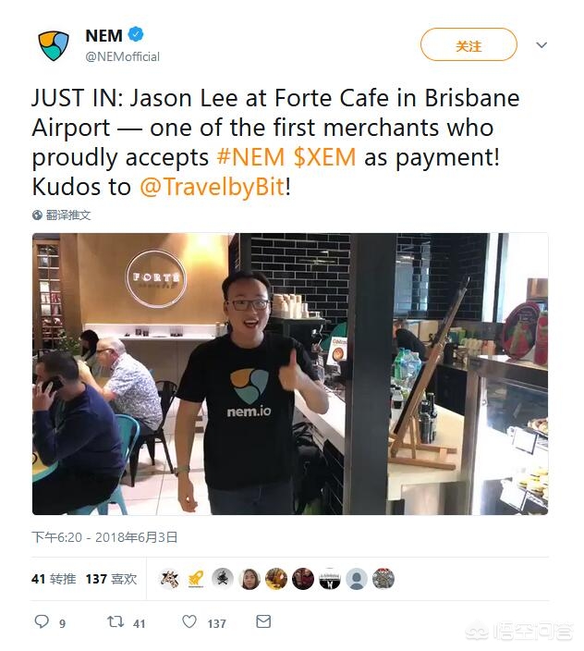Image resolution: width=584 pixels, height=651 pixels.
Task: Open the tweet options chevron menu
Action: coord(541,44)
